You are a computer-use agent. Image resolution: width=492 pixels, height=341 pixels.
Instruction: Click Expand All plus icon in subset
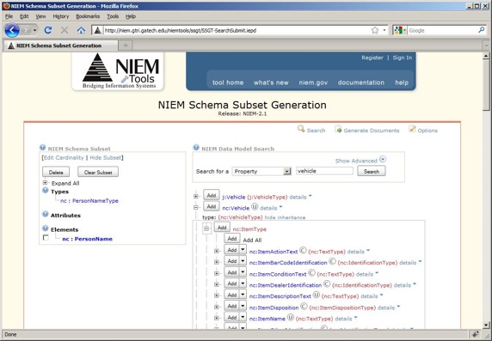(46, 182)
